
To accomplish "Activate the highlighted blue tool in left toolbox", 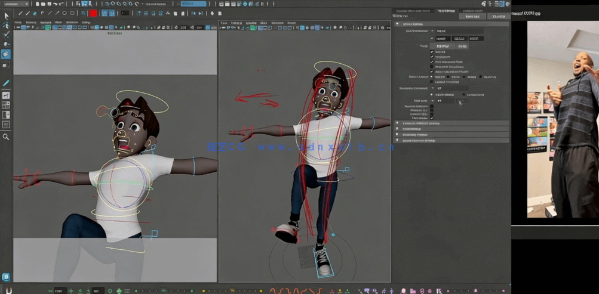I will click(6, 54).
